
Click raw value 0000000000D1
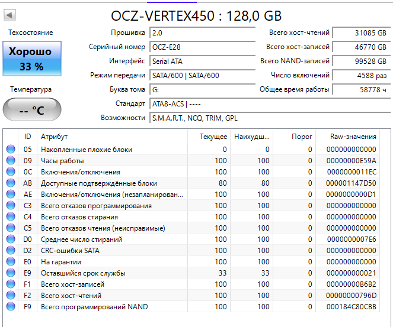coord(351,195)
